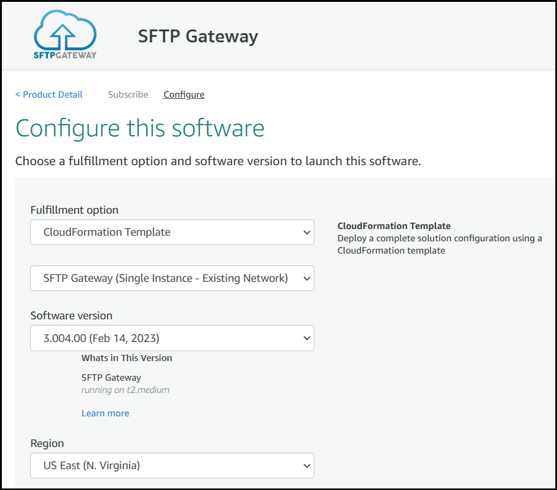
Task: Click the Learn more link
Action: [x=105, y=413]
